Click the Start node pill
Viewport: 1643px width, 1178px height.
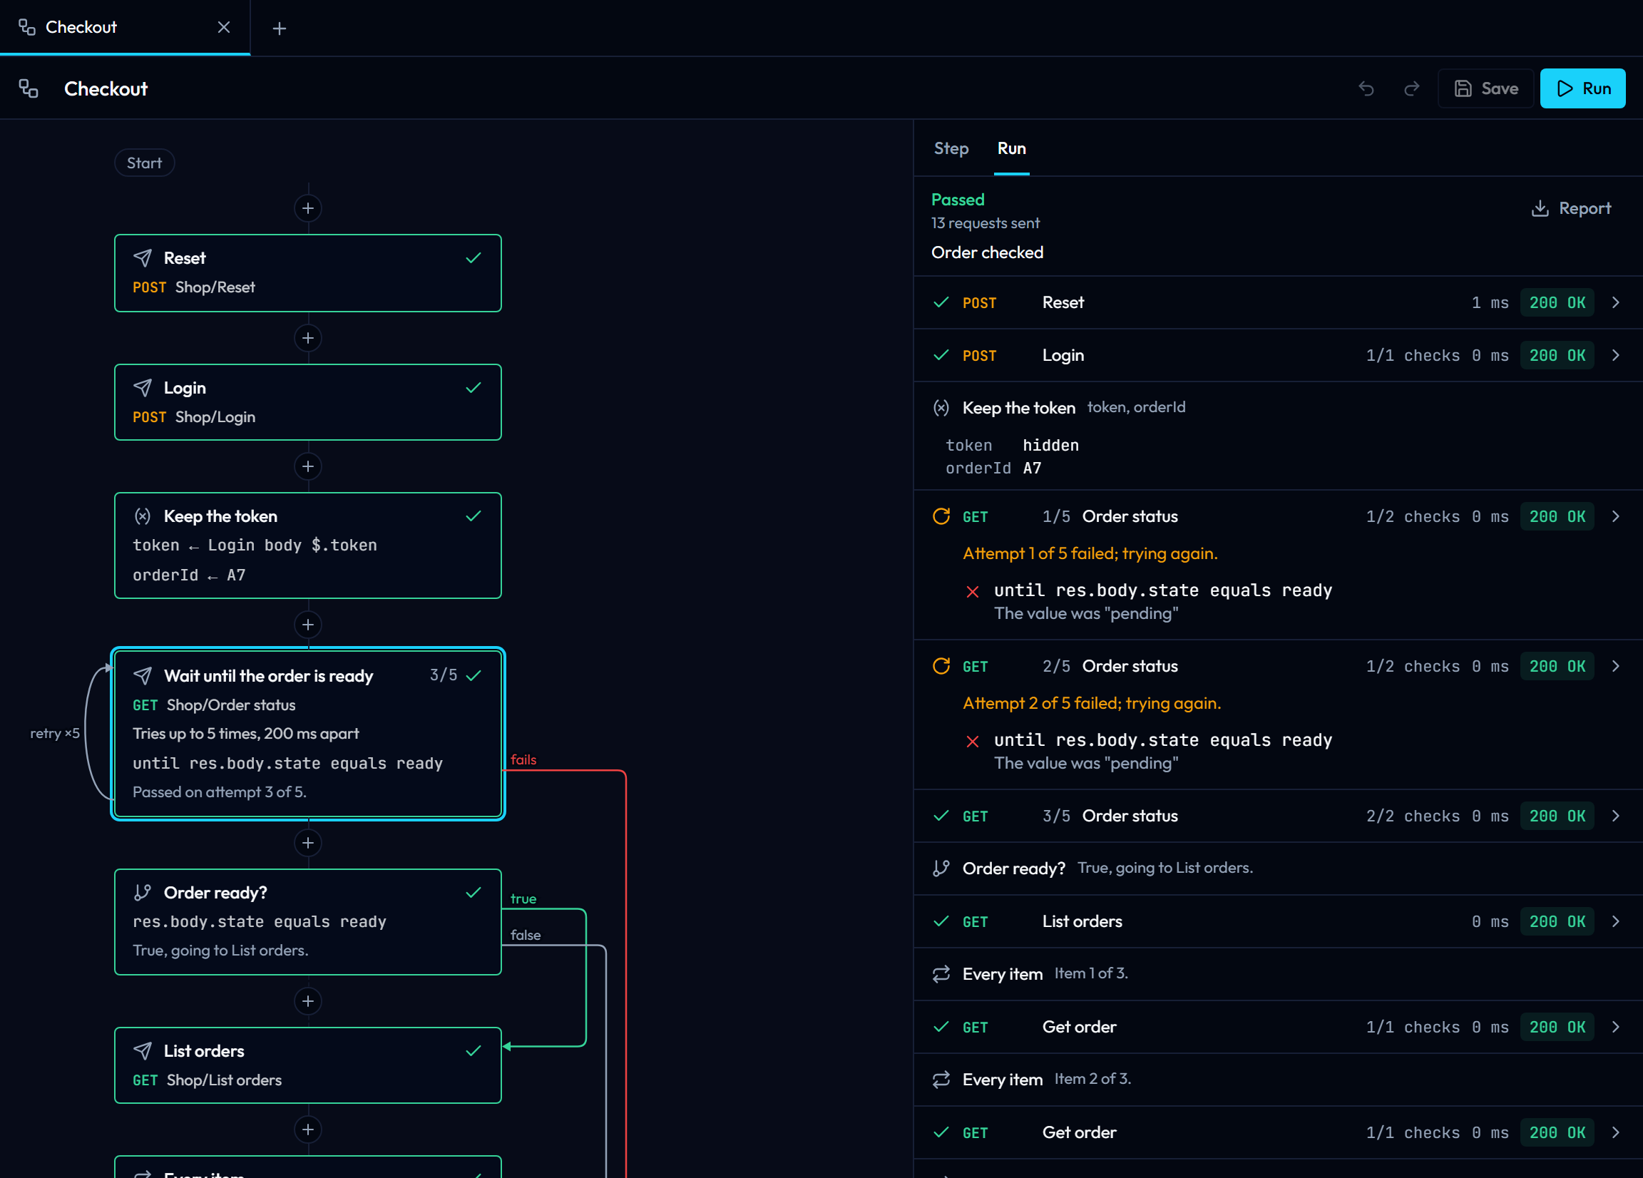coord(144,163)
